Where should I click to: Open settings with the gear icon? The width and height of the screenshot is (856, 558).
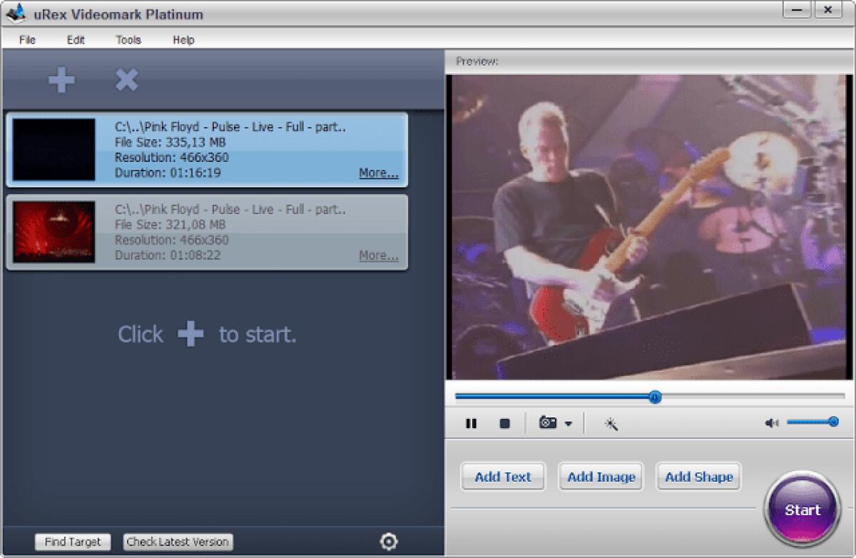coord(389,542)
